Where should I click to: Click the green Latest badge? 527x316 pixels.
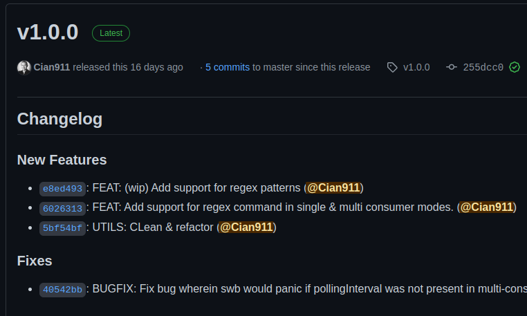[x=111, y=32]
